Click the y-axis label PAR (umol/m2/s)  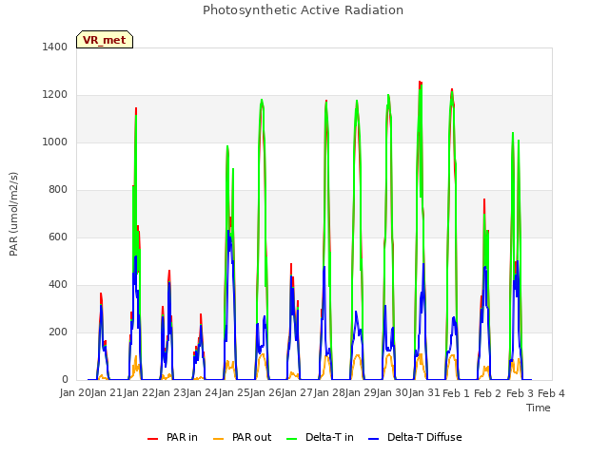coord(13,214)
